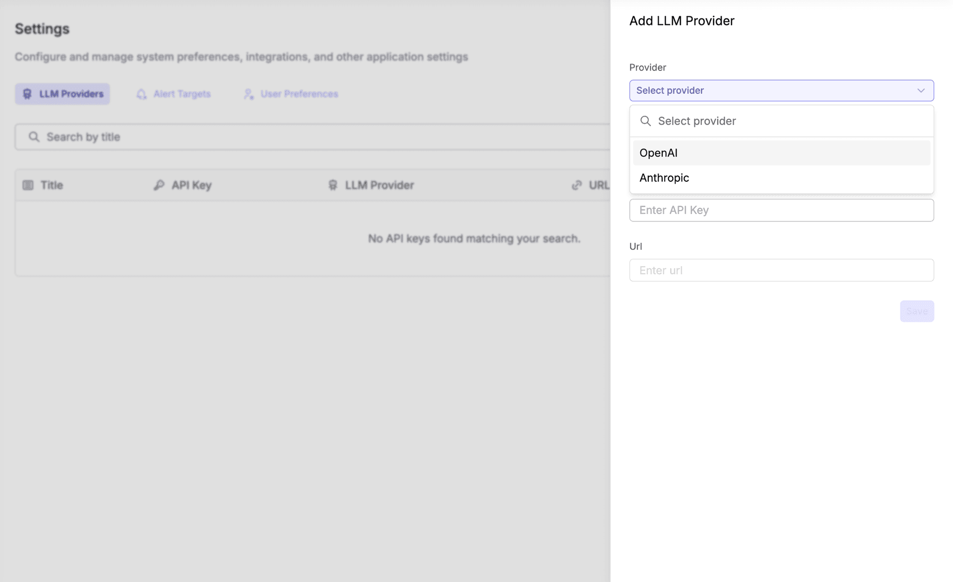Viewport: 953px width, 582px height.
Task: Focus the Enter API Key field
Action: [x=781, y=210]
